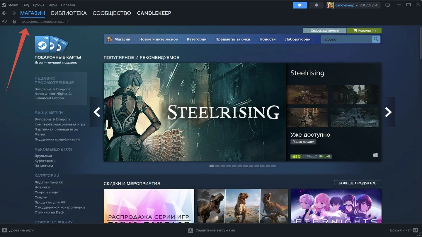Open the notifications bell
The height and width of the screenshot is (237, 422).
click(x=316, y=5)
